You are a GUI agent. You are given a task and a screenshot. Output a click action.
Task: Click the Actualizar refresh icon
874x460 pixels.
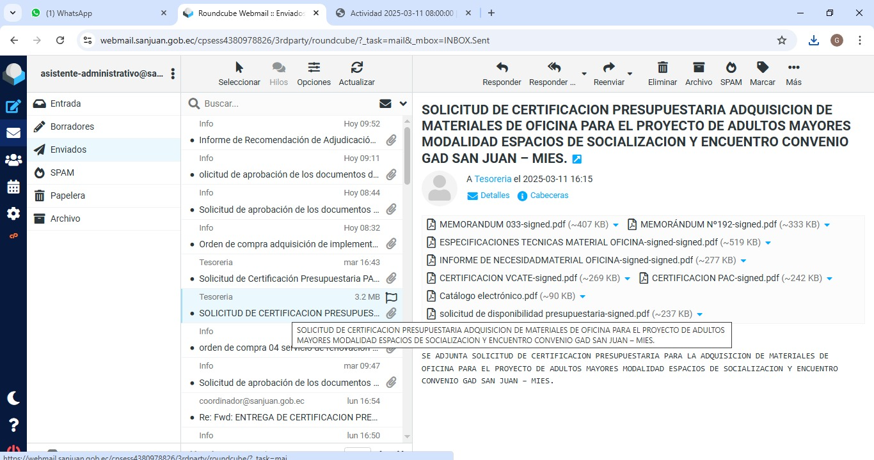(x=356, y=68)
